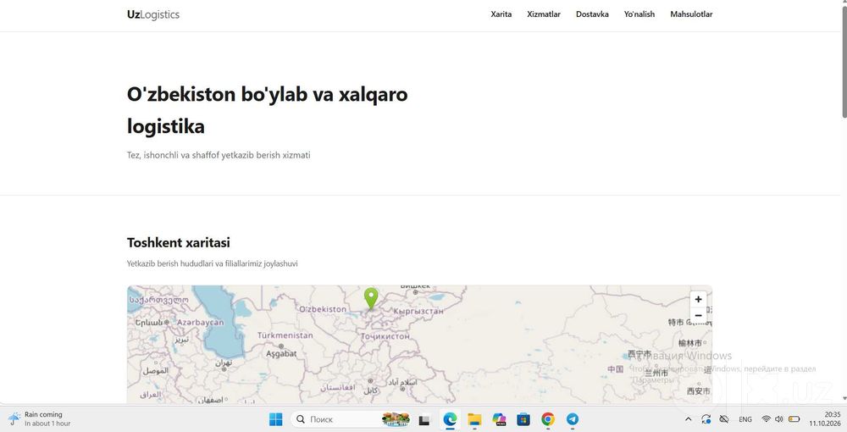Image resolution: width=847 pixels, height=432 pixels.
Task: Open Wi-Fi network settings tray icon
Action: (x=766, y=419)
